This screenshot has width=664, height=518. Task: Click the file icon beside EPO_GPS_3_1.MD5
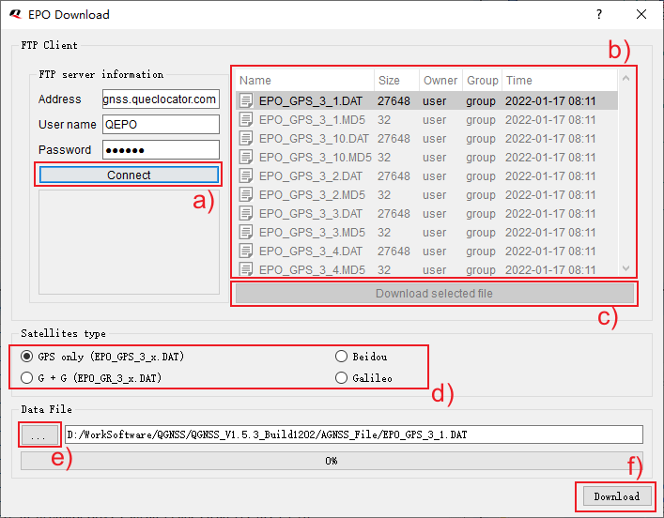[x=246, y=119]
